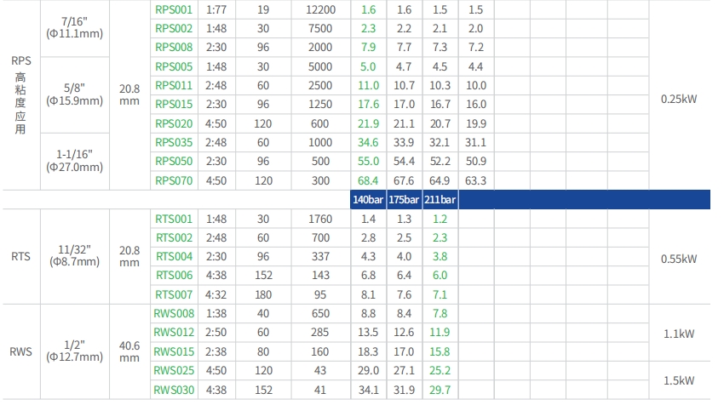Click value 1760 in RTS001 row

coord(320,220)
